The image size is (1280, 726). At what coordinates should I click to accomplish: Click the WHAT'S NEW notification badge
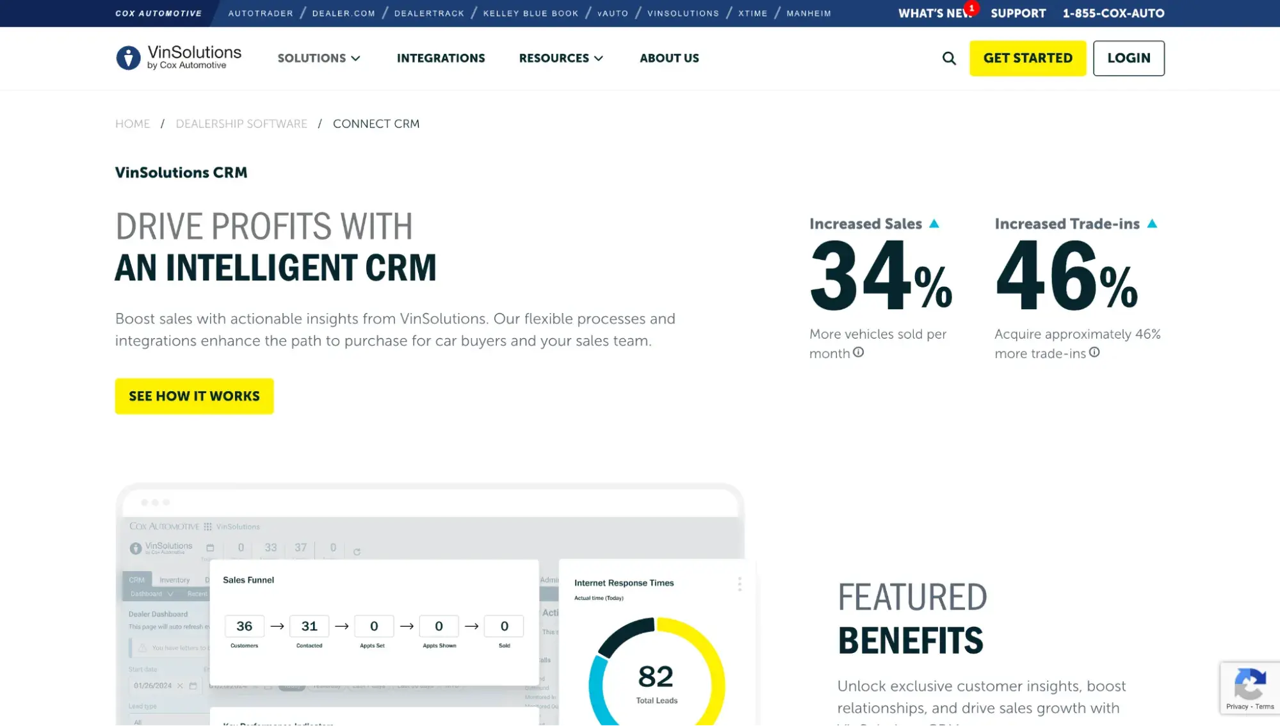tap(972, 8)
